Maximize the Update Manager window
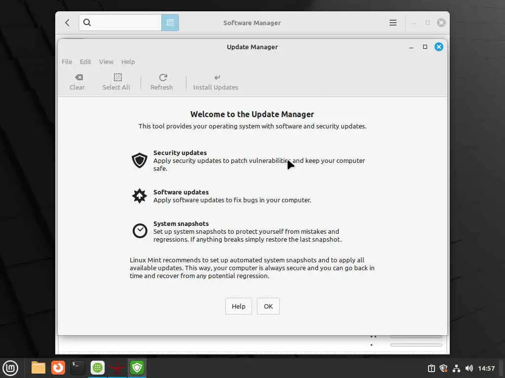The width and height of the screenshot is (505, 378). 425,47
